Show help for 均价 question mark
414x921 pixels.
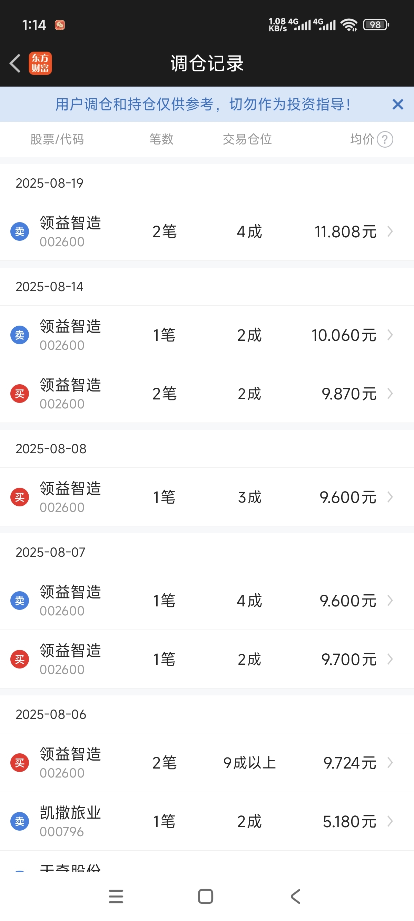coord(385,139)
